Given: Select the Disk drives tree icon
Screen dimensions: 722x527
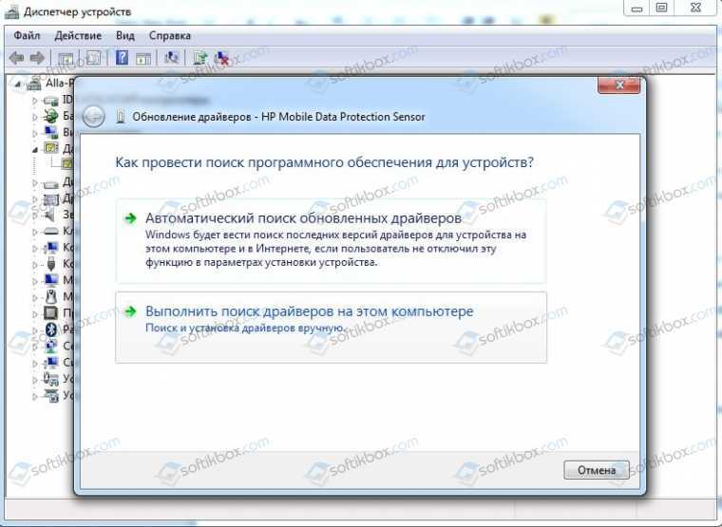Looking at the screenshot, I should pyautogui.click(x=50, y=183).
